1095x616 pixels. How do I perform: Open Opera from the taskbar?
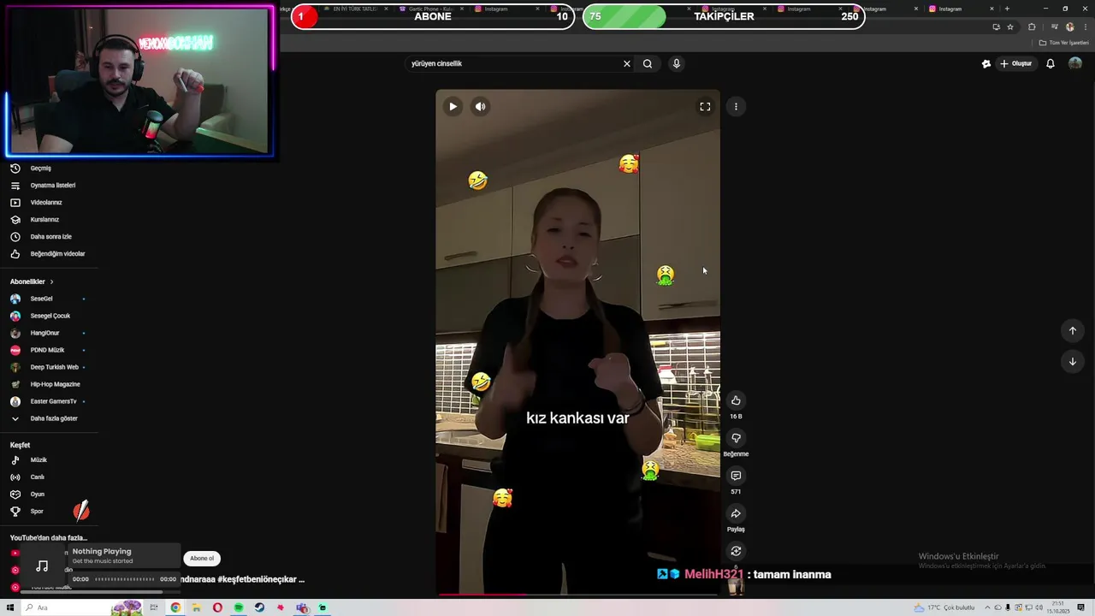(x=217, y=607)
